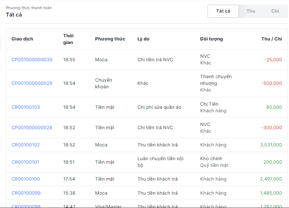Switch to the "Chi" tab

click(275, 11)
